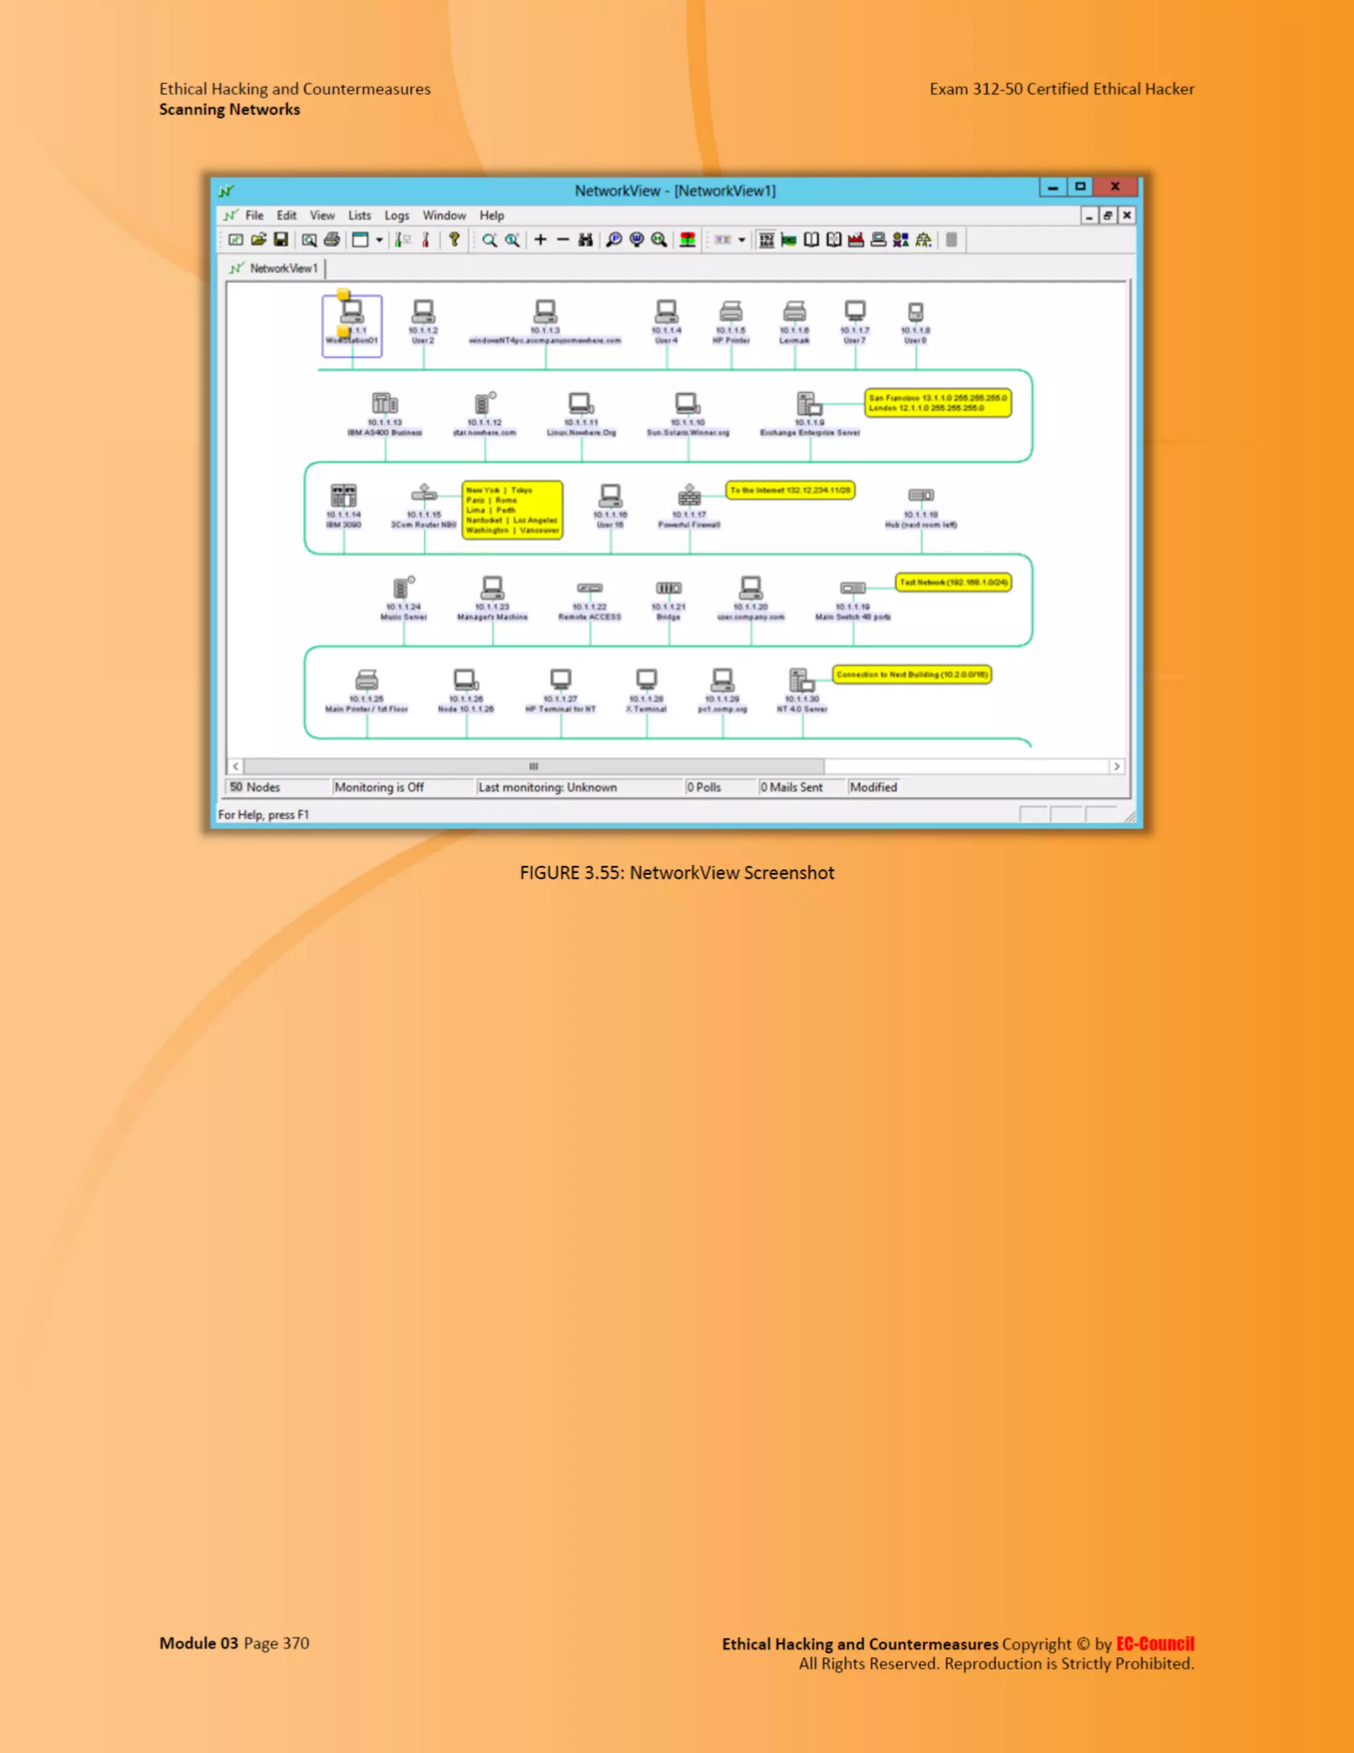Click the San Francisco / London yellow note
This screenshot has width=1354, height=1753.
[937, 403]
